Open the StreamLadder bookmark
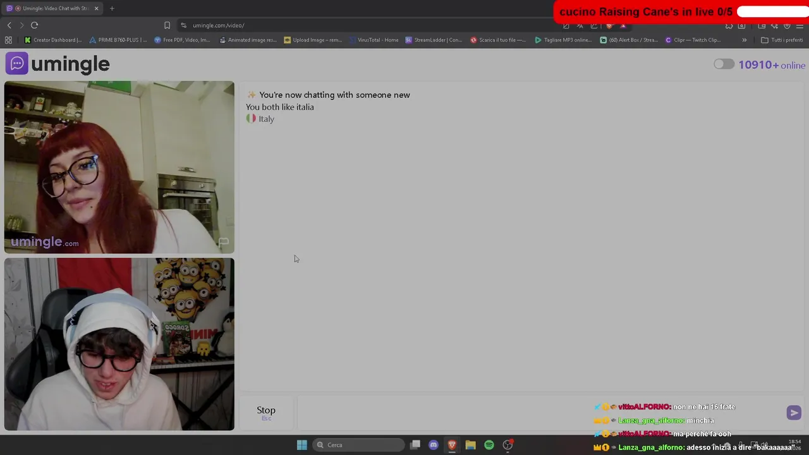Viewport: 809px width, 455px height. point(434,40)
